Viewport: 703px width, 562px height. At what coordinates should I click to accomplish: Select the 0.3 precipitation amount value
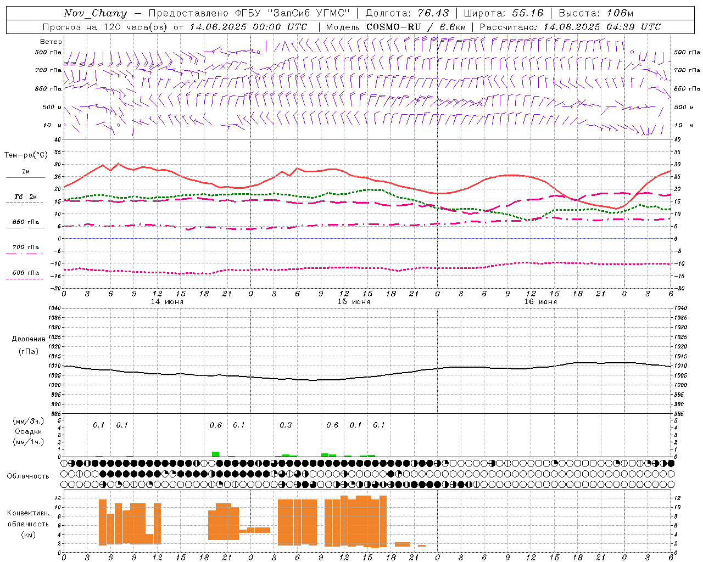coord(286,425)
